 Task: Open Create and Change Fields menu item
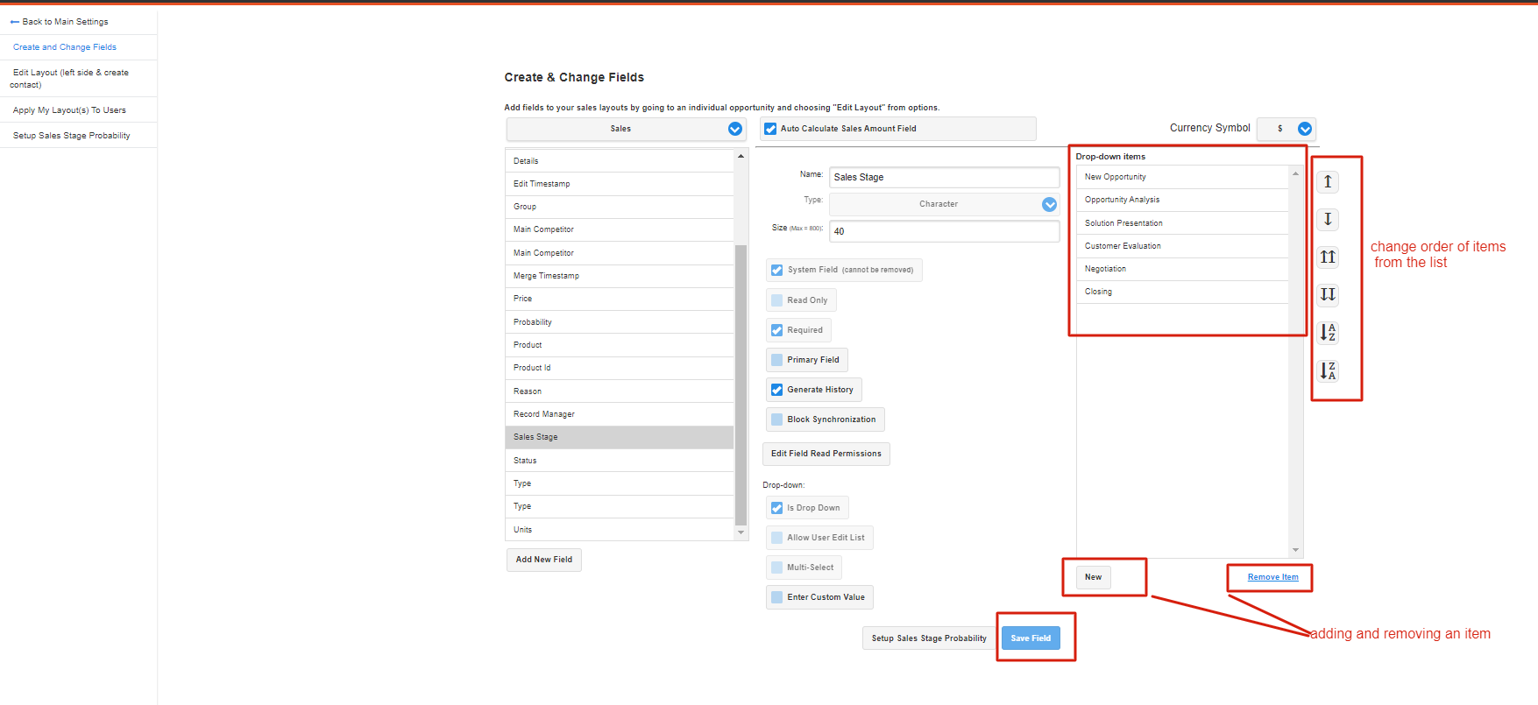point(65,47)
